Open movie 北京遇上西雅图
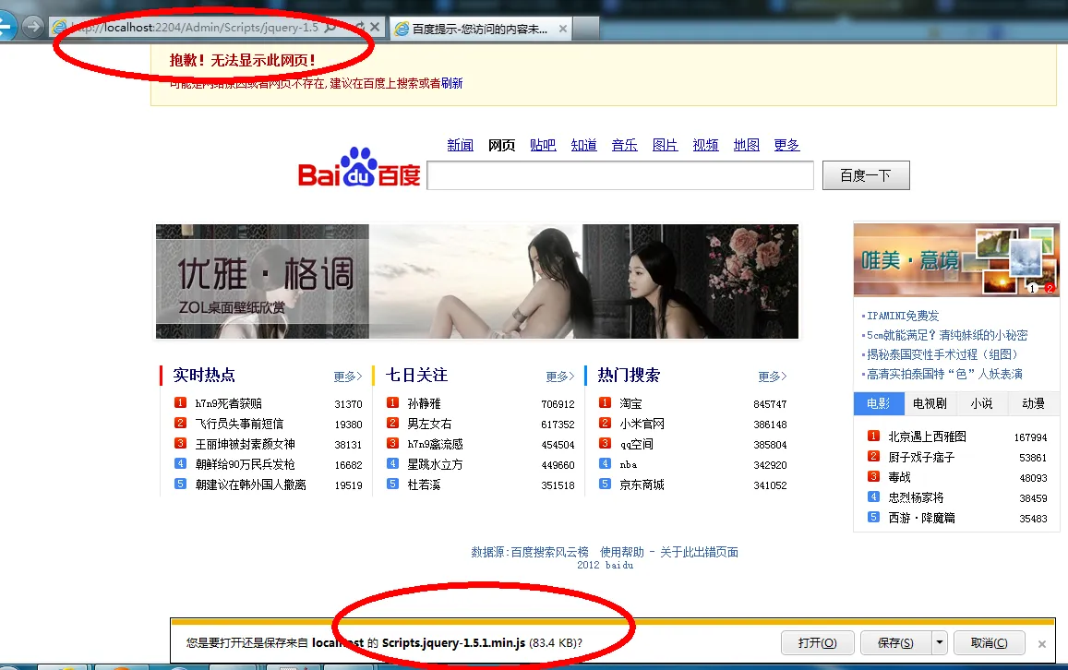1068x670 pixels. [928, 437]
